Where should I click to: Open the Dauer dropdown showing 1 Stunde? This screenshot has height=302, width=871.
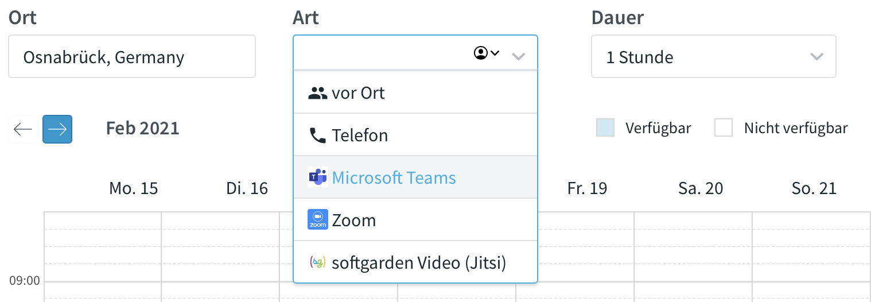(x=713, y=56)
